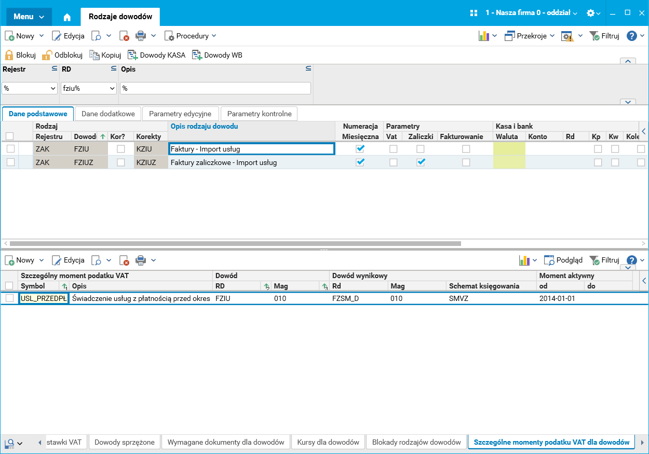Click the yellow Waluta cell for FZIU
The image size is (649, 454).
point(509,149)
